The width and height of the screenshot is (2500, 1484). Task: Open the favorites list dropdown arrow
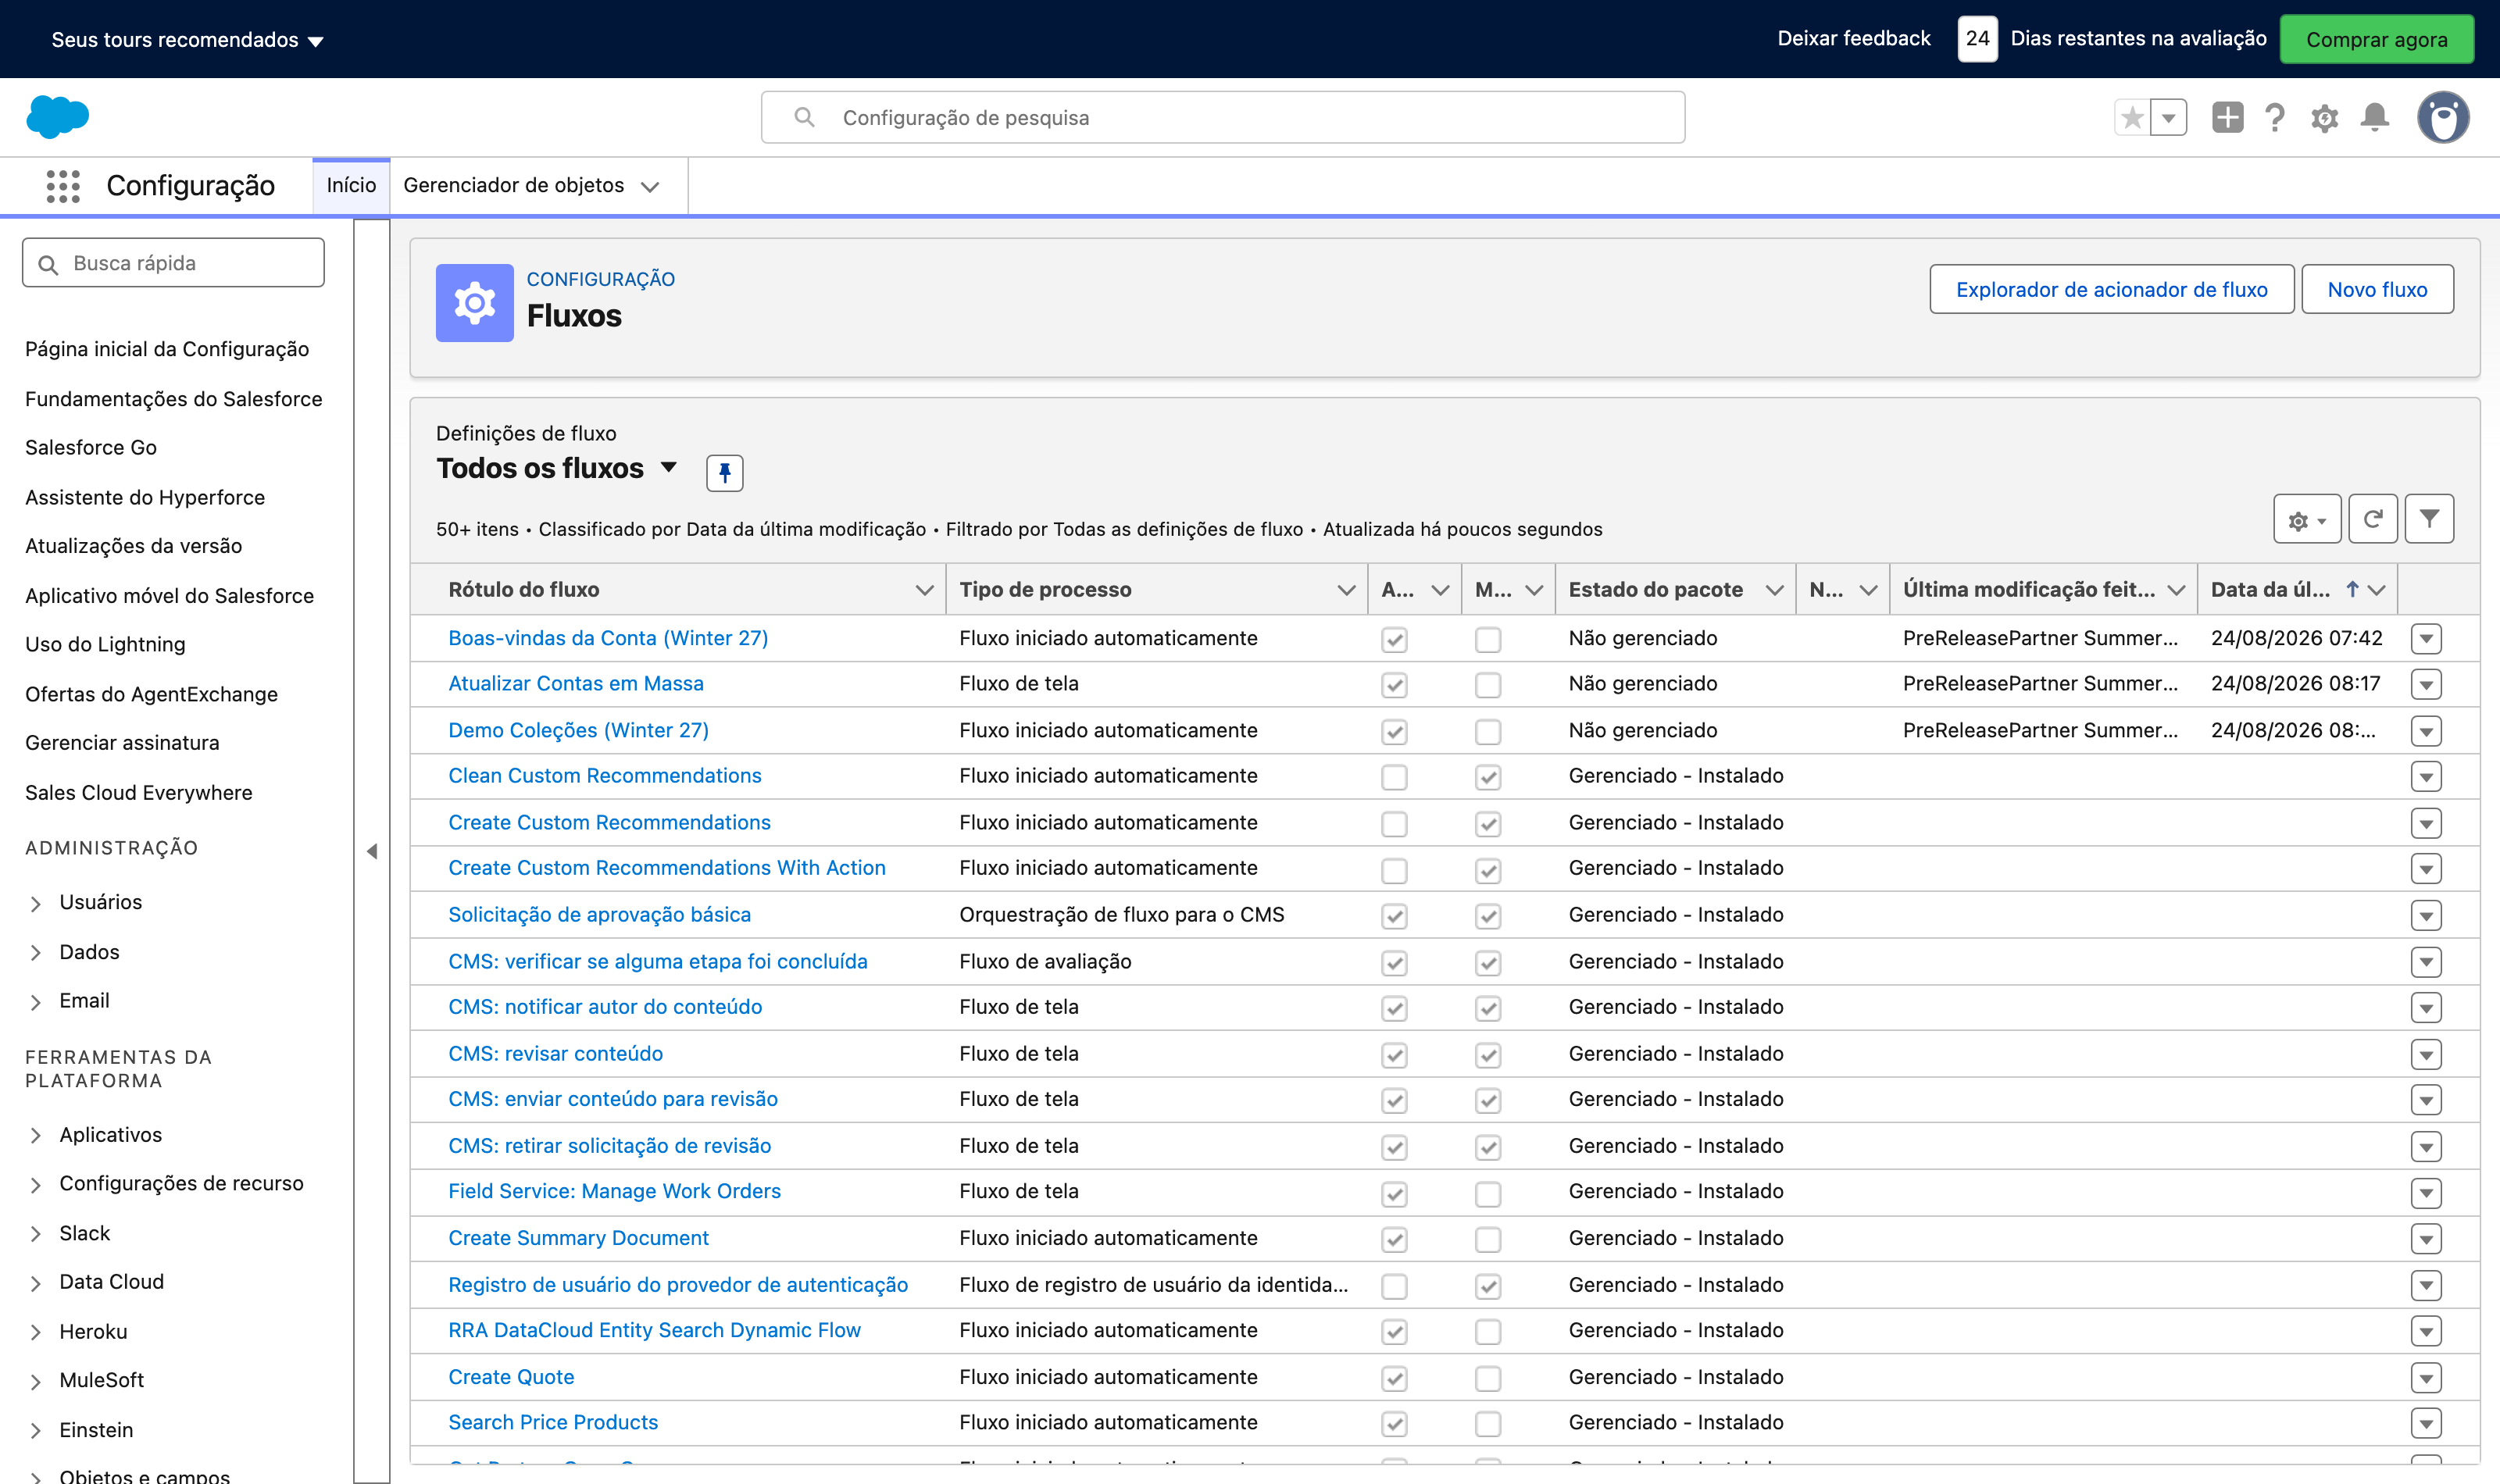pos(2168,117)
